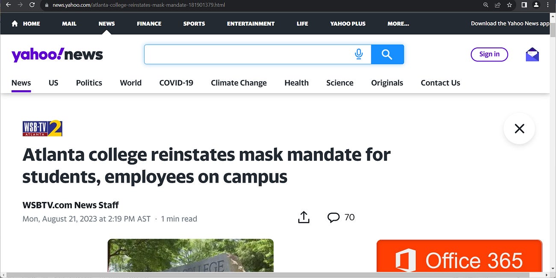Select the WSB-TV 2 Atlanta logo

click(42, 128)
